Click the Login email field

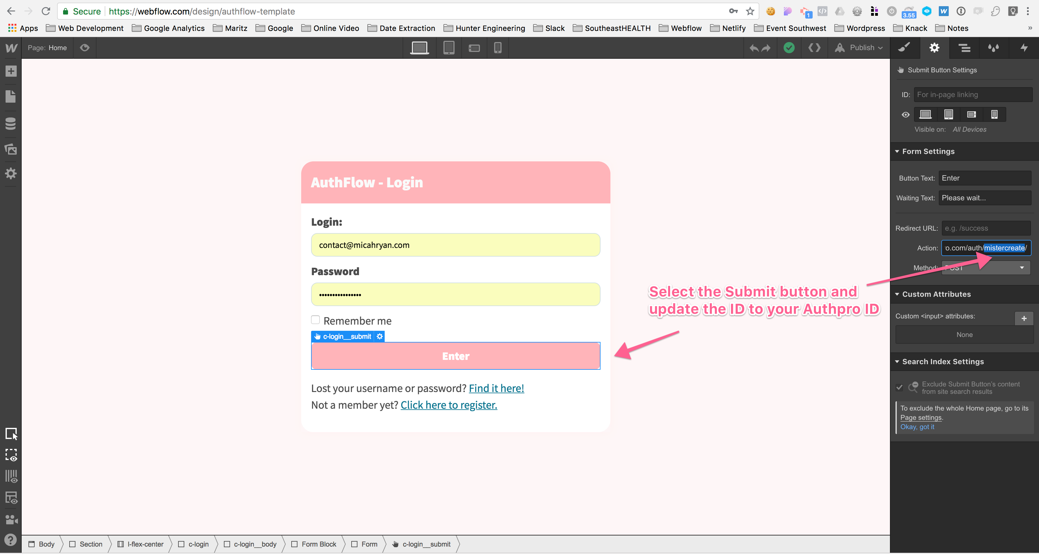[x=455, y=245]
